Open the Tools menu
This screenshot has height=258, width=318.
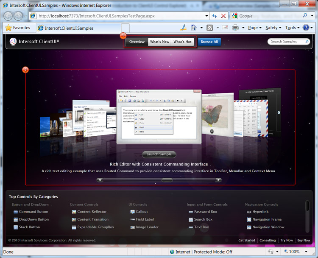(293, 28)
